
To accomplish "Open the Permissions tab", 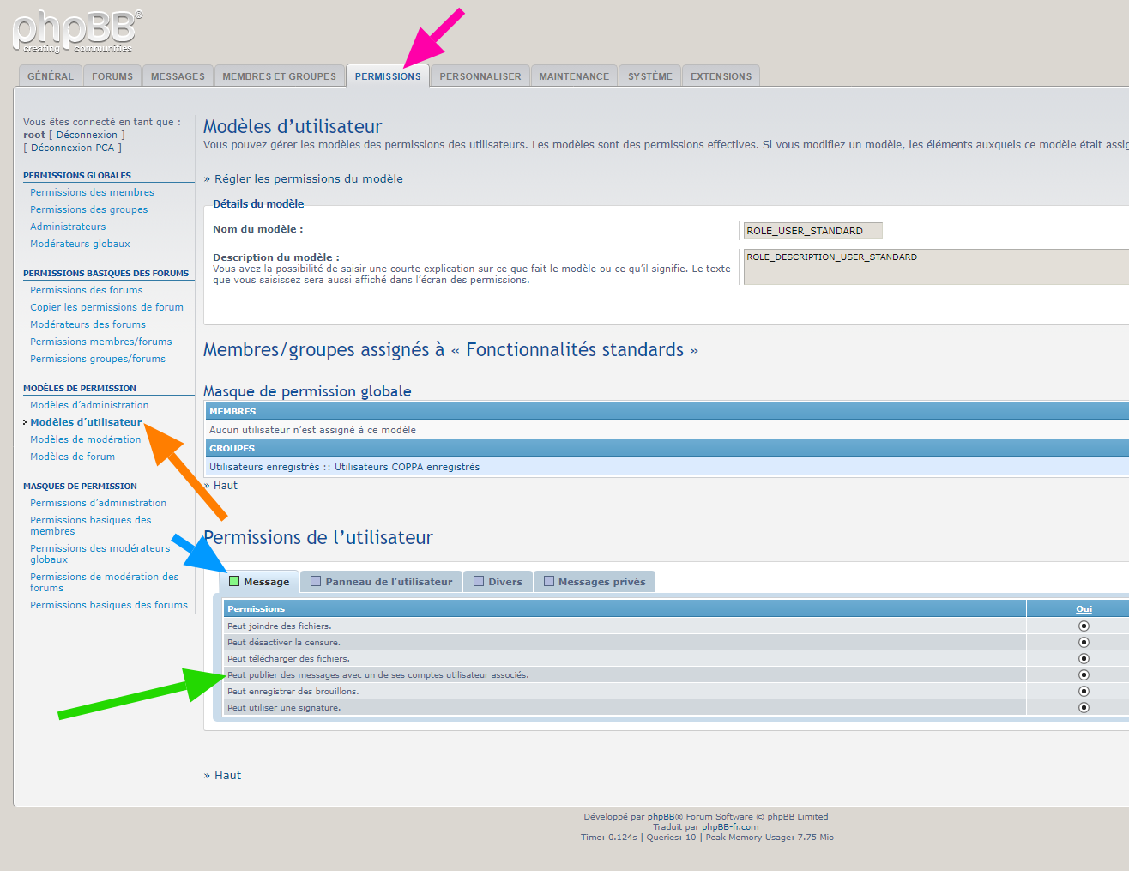I will click(x=388, y=76).
